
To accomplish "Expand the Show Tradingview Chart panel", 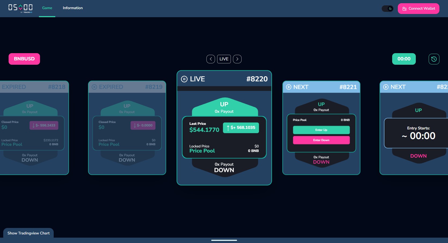I will [28, 233].
